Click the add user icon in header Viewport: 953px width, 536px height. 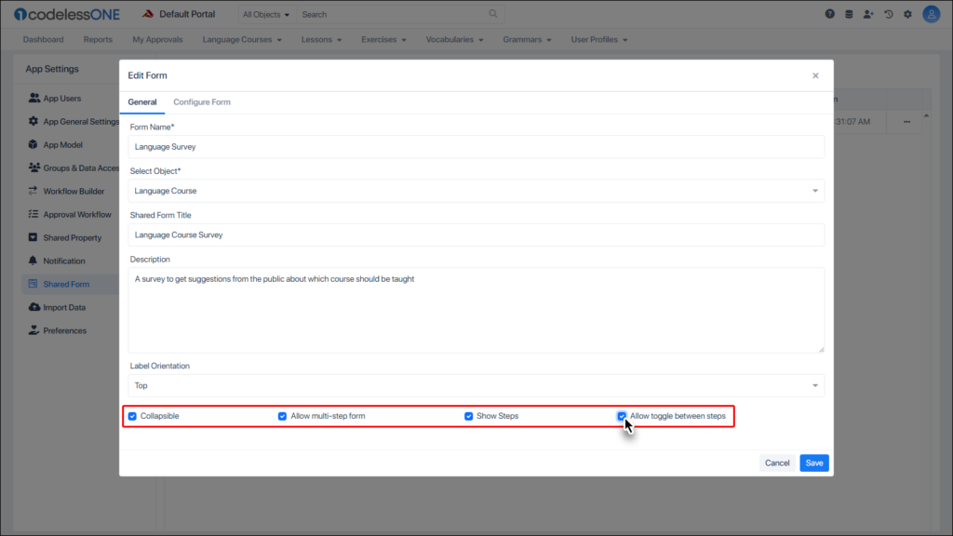pyautogui.click(x=868, y=14)
